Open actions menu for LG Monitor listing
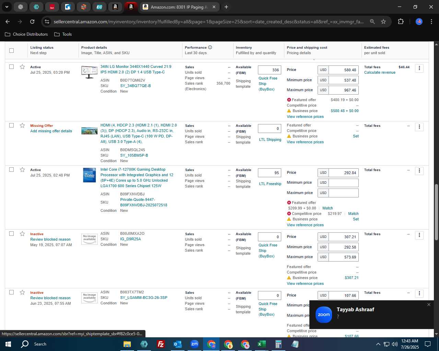439x351 pixels. (419, 68)
